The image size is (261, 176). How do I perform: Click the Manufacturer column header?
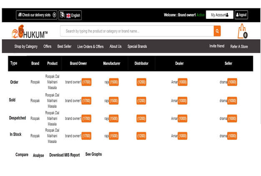111,63
